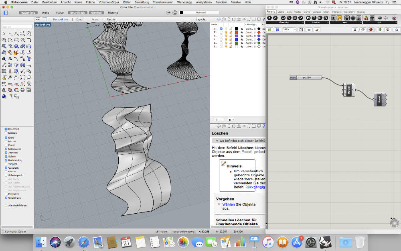Save the Grasshopper document with floppy icon

[x=277, y=30]
